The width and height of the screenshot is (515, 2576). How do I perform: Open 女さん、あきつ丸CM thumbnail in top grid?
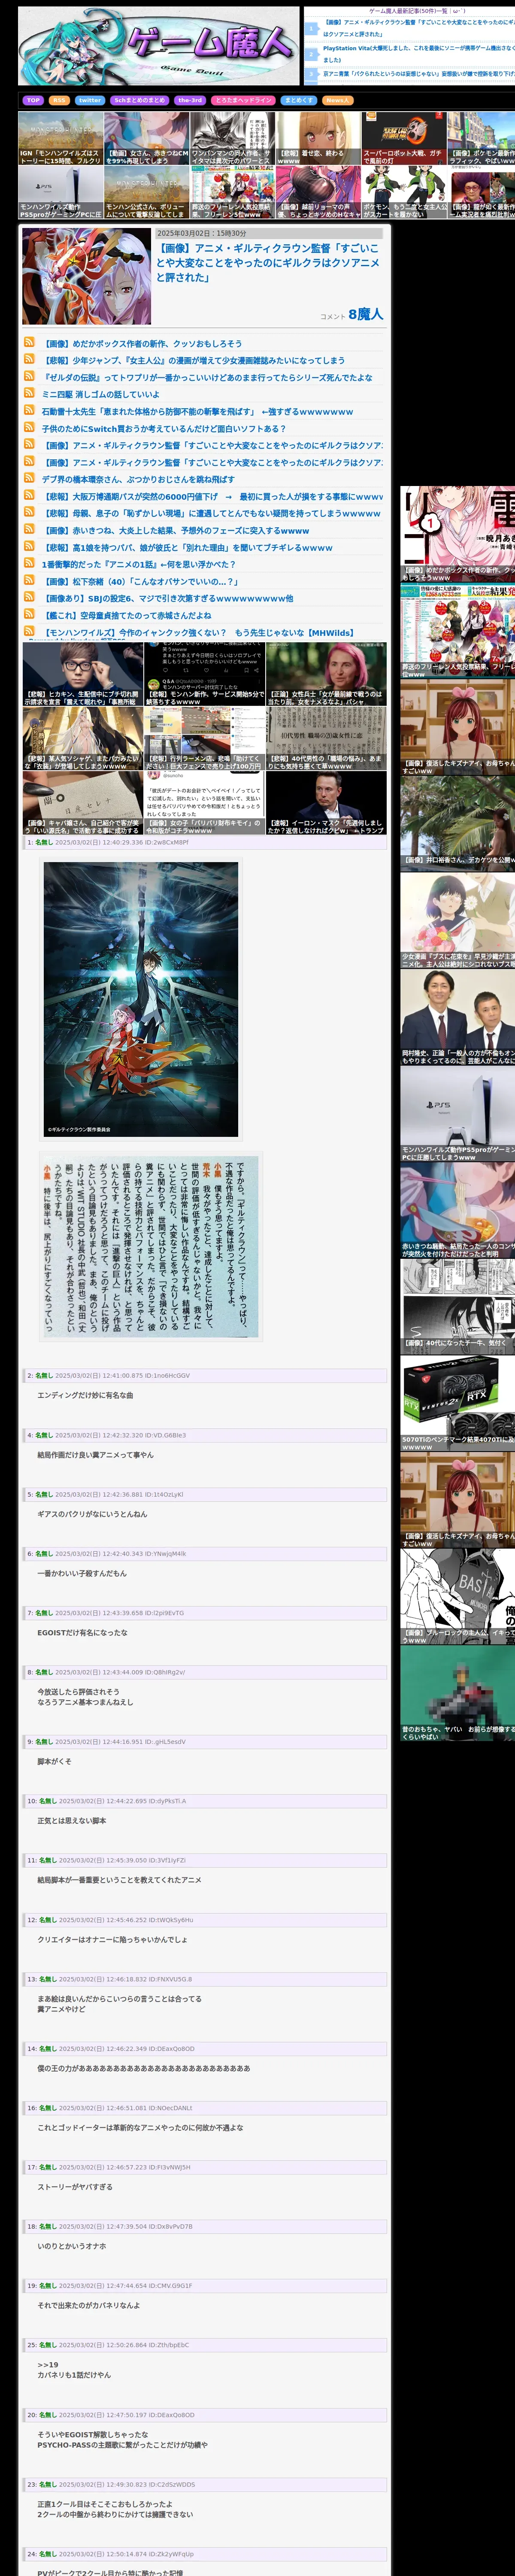pos(147,138)
